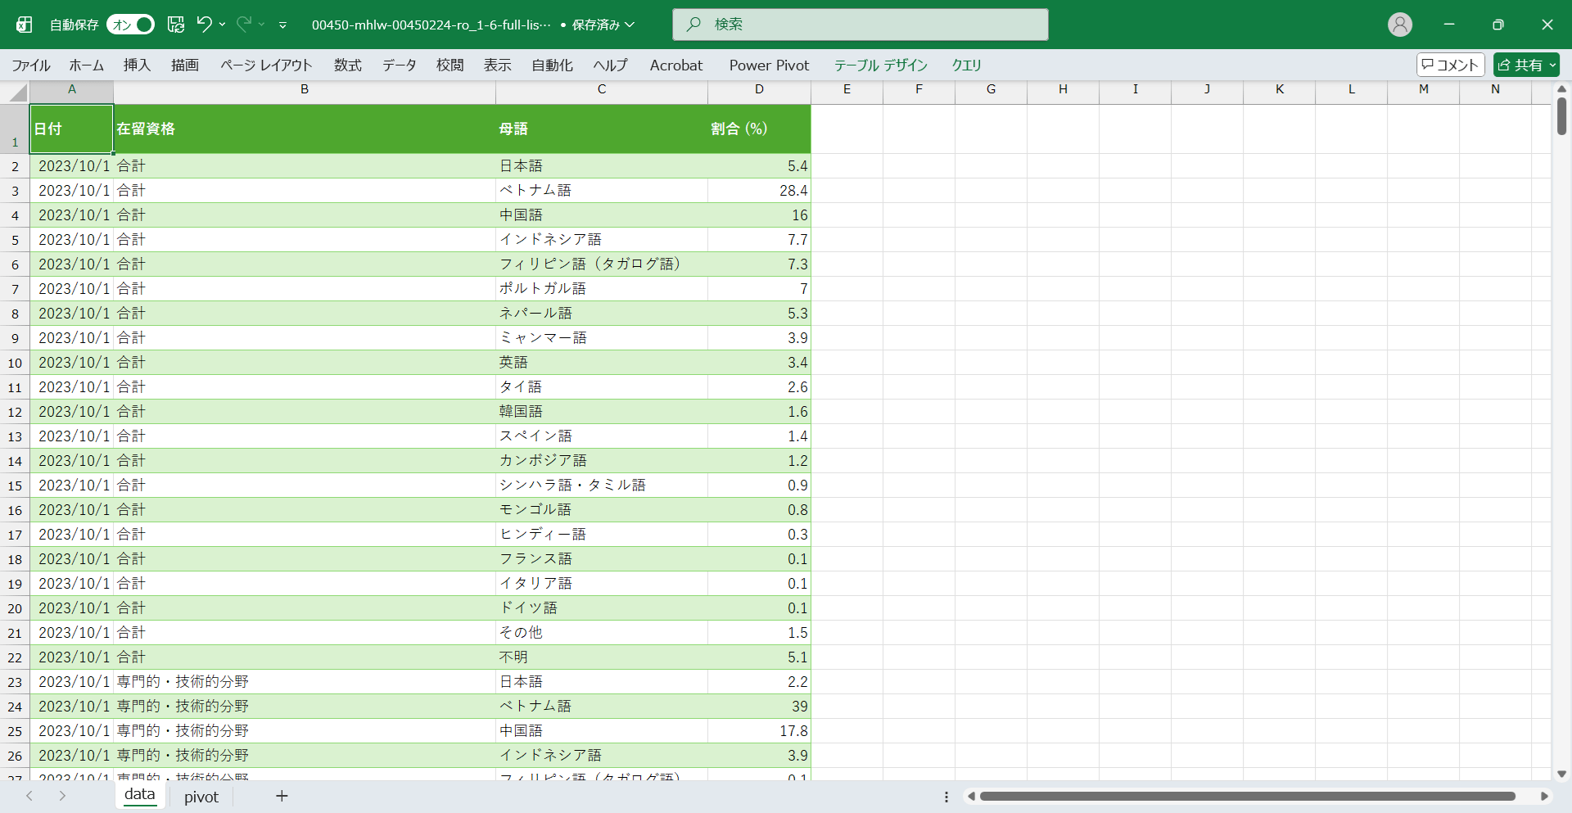Click the Excel app icon
The width and height of the screenshot is (1572, 813).
pyautogui.click(x=25, y=25)
